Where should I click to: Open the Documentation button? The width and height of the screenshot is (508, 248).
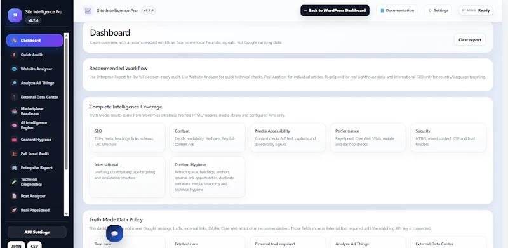click(x=397, y=10)
